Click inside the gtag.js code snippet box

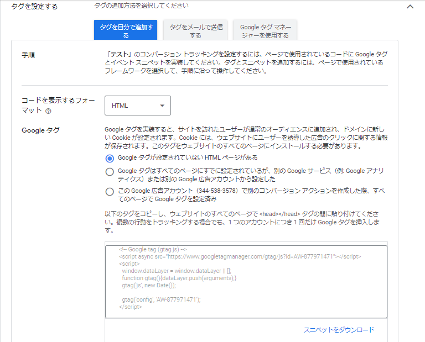pyautogui.click(x=246, y=282)
